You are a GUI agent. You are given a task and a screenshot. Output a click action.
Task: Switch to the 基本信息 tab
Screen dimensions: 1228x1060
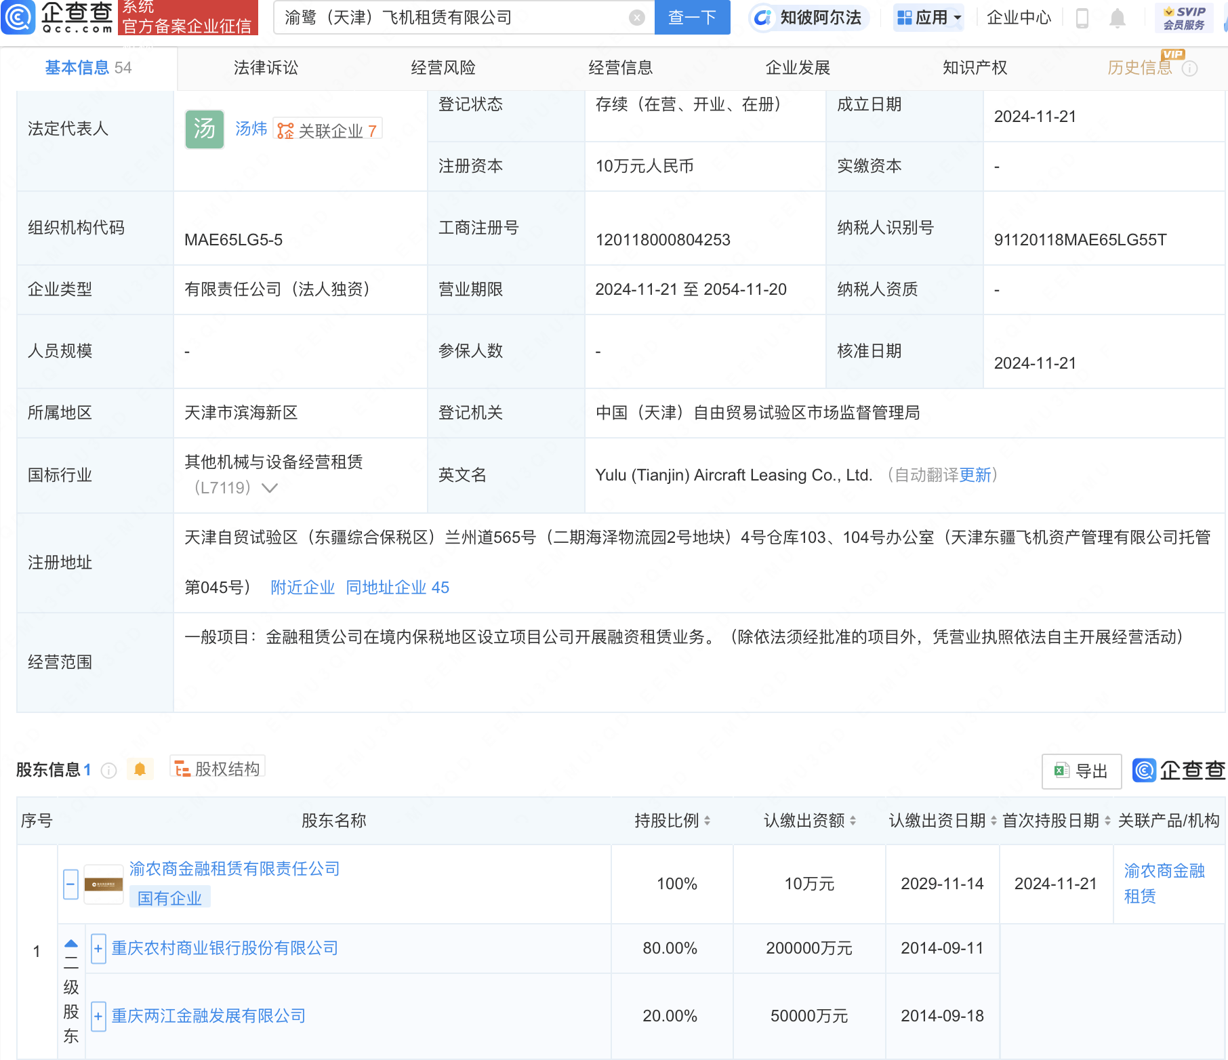coord(88,68)
